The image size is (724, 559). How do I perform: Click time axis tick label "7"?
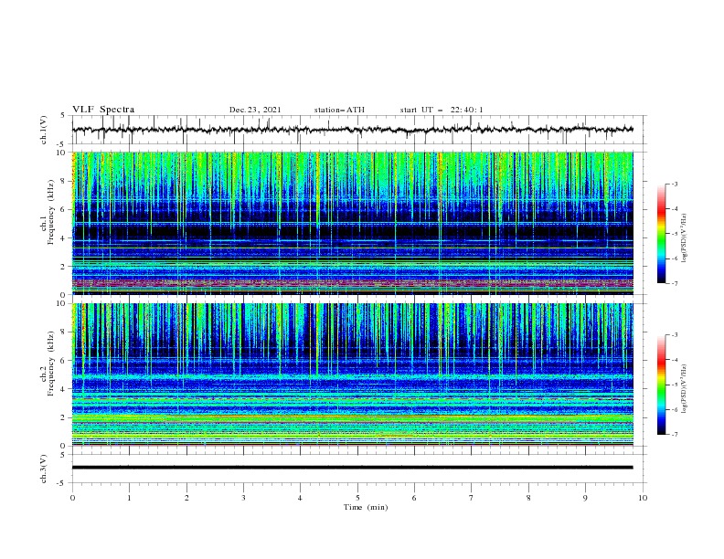472,498
